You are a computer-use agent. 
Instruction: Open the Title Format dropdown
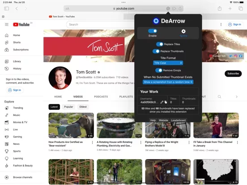[168, 63]
